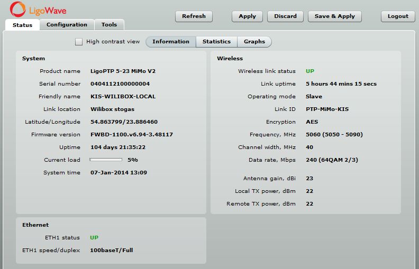
Task: Click the serial number value
Action: click(x=120, y=84)
